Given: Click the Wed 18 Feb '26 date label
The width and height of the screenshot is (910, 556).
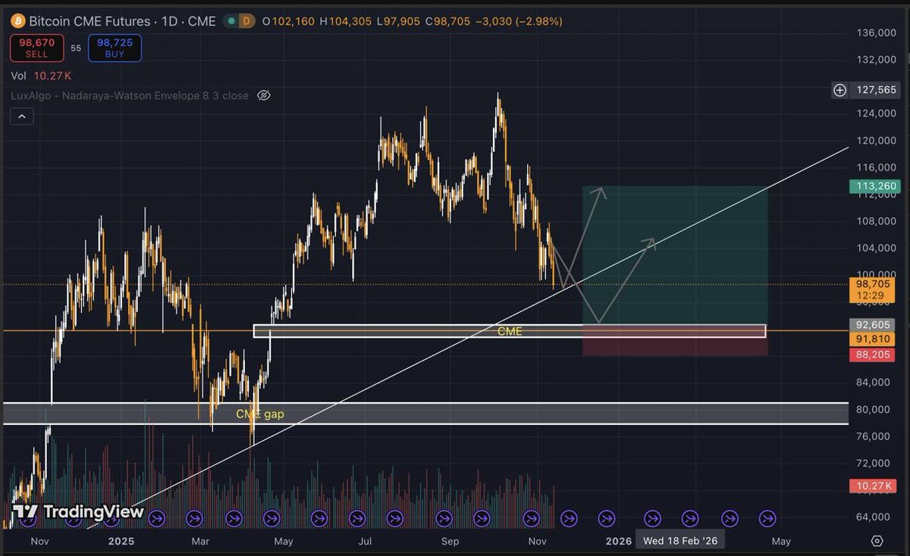Looking at the screenshot, I should 680,541.
